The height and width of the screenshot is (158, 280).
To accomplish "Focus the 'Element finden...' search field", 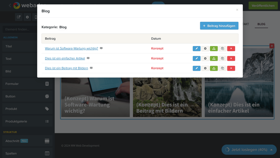I will click(x=20, y=29).
